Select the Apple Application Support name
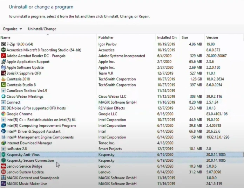Viewport: 244px width, 188px height. [x=28, y=62]
